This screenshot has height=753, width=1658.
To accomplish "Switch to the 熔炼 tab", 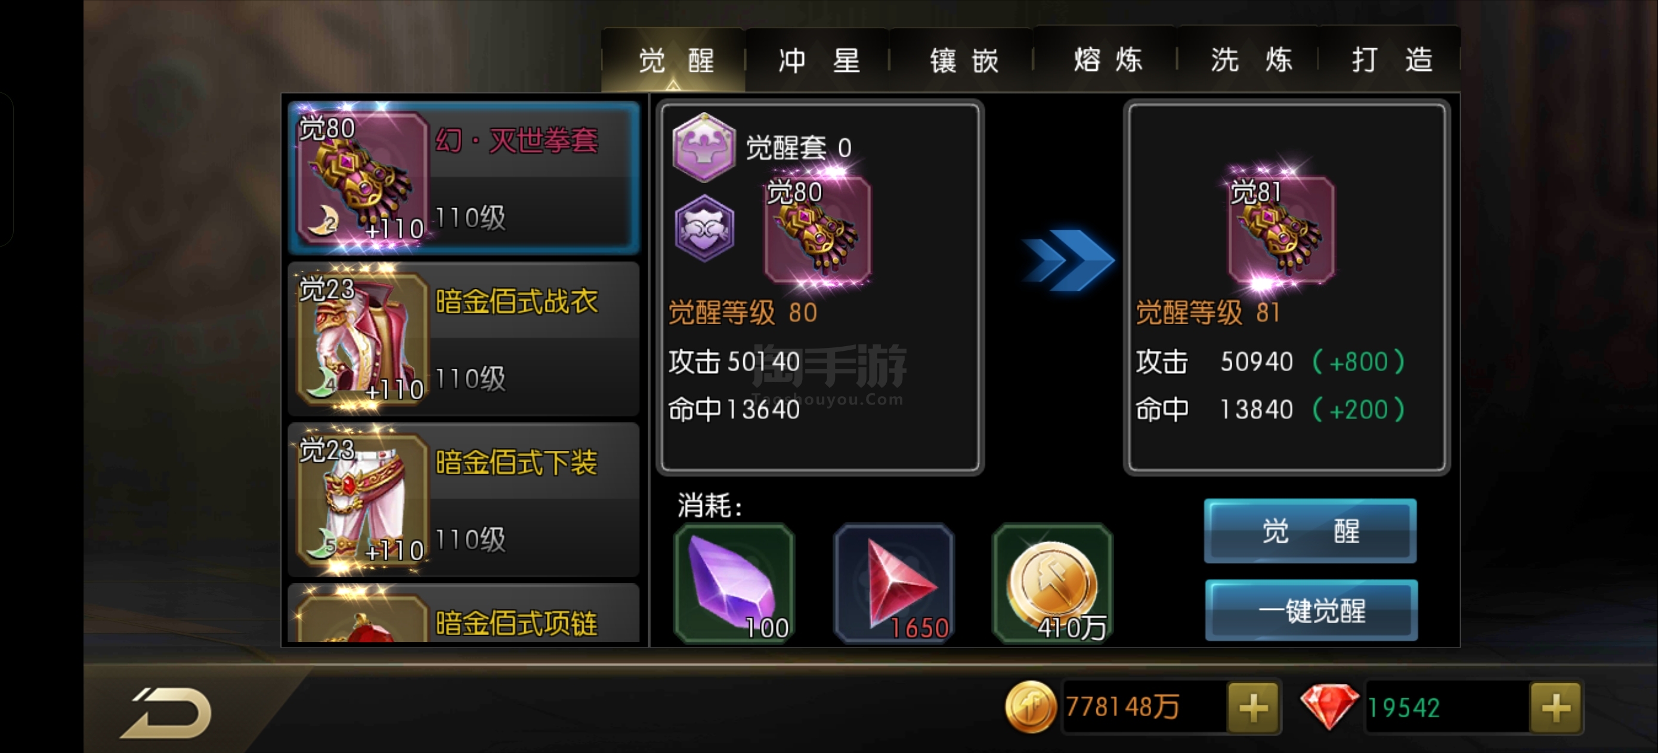I will pyautogui.click(x=1106, y=59).
